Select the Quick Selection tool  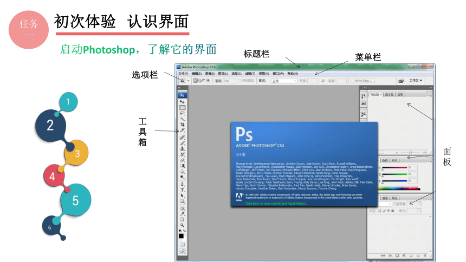click(x=182, y=119)
